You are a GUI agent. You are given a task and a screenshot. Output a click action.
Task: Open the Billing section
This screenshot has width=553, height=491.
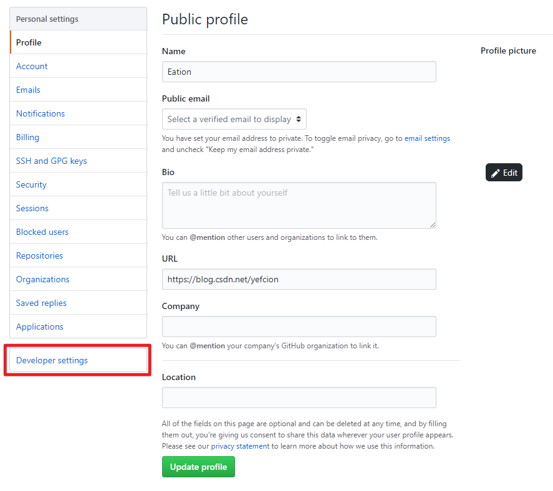coord(27,137)
